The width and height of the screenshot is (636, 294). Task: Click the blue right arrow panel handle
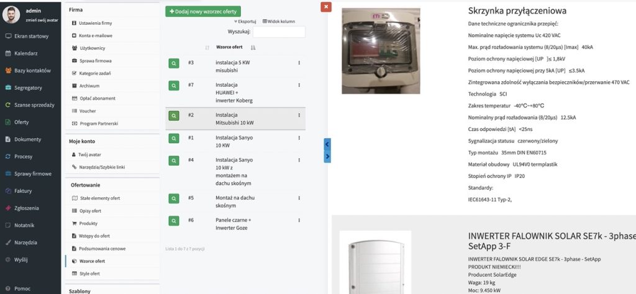point(327,157)
